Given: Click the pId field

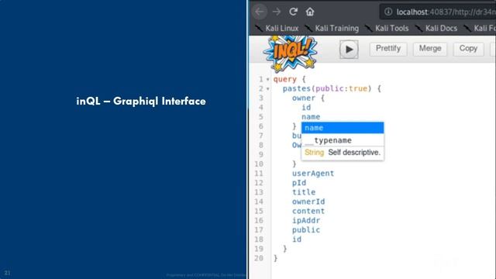Looking at the screenshot, I should [x=299, y=183].
